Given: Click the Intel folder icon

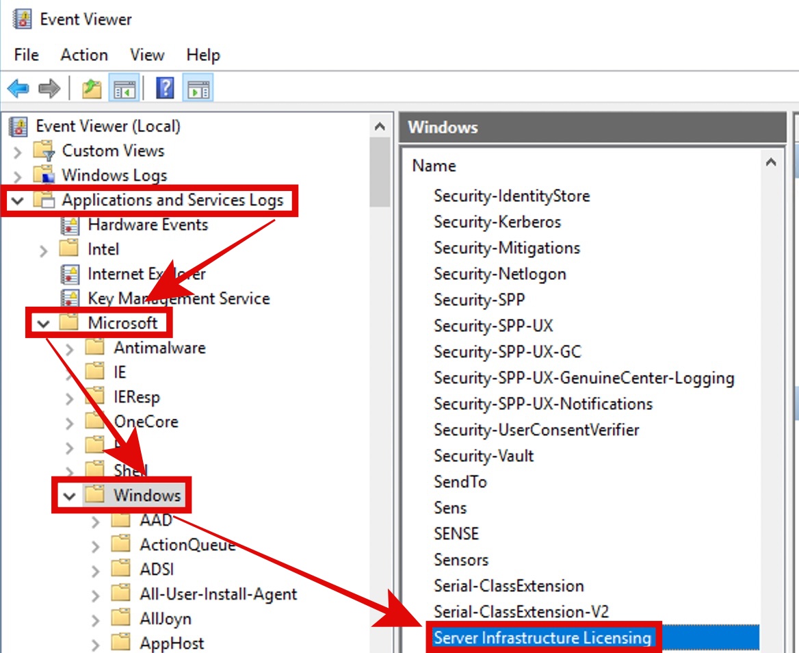Looking at the screenshot, I should [x=69, y=248].
